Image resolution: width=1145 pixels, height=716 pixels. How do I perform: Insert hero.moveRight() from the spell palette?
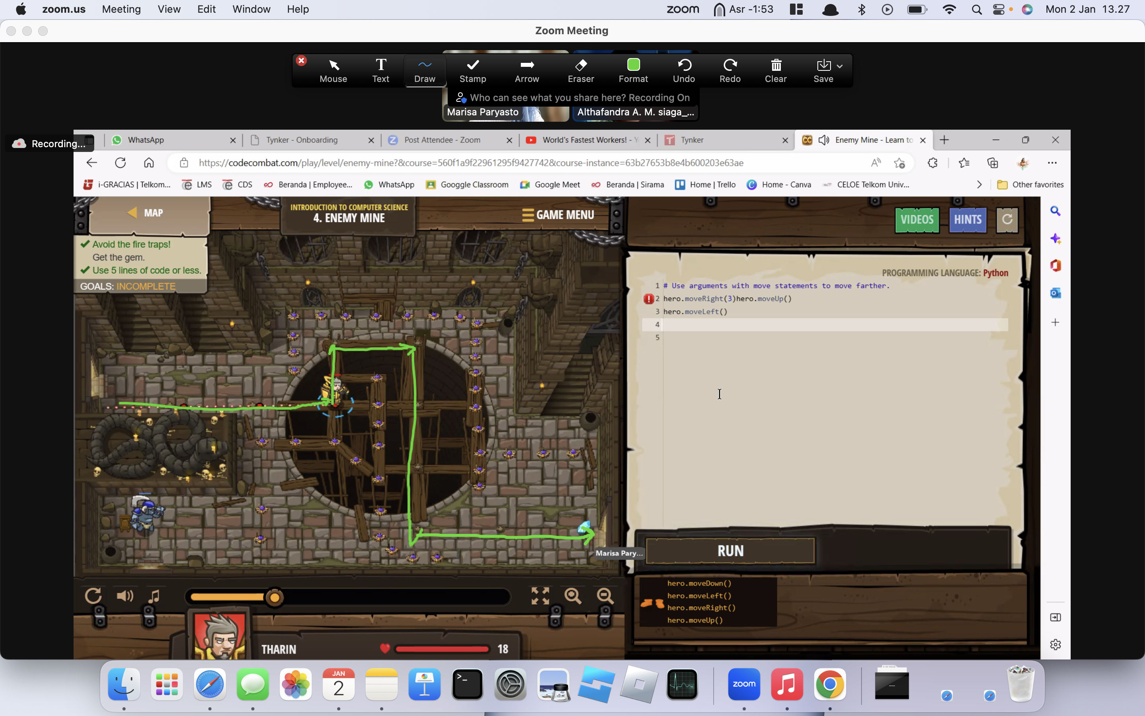701,608
